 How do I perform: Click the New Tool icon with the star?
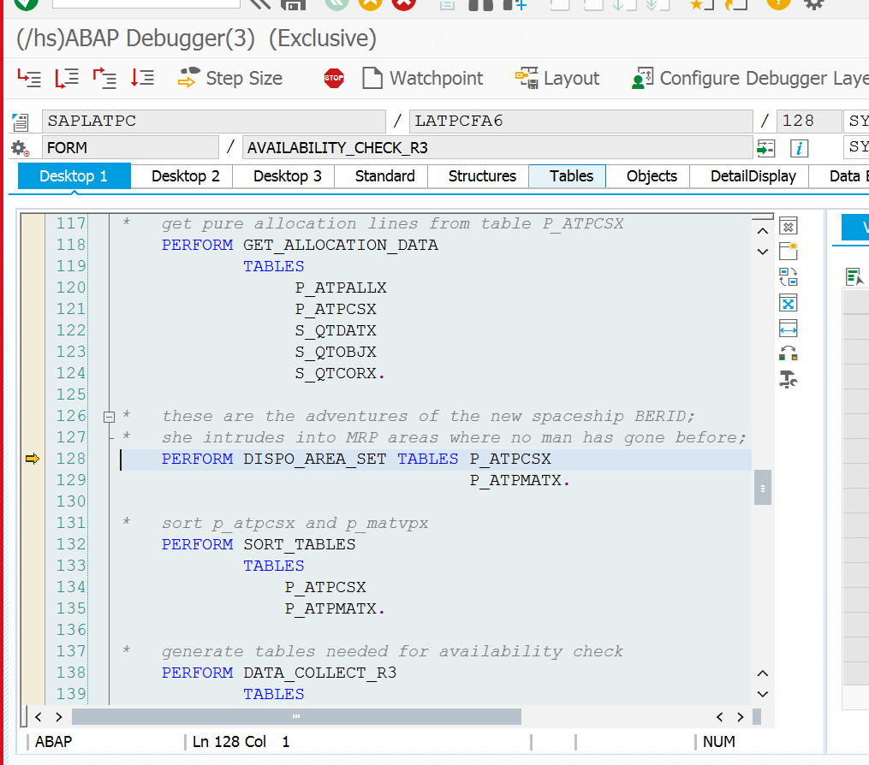pyautogui.click(x=788, y=252)
